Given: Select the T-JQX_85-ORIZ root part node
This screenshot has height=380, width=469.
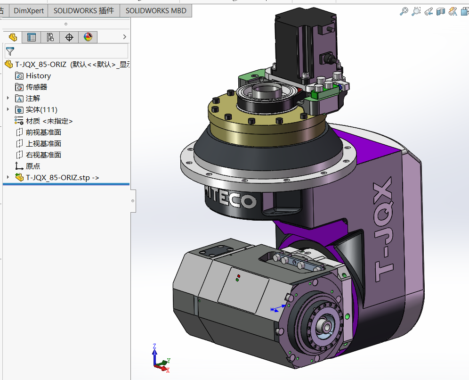Looking at the screenshot, I should point(67,64).
